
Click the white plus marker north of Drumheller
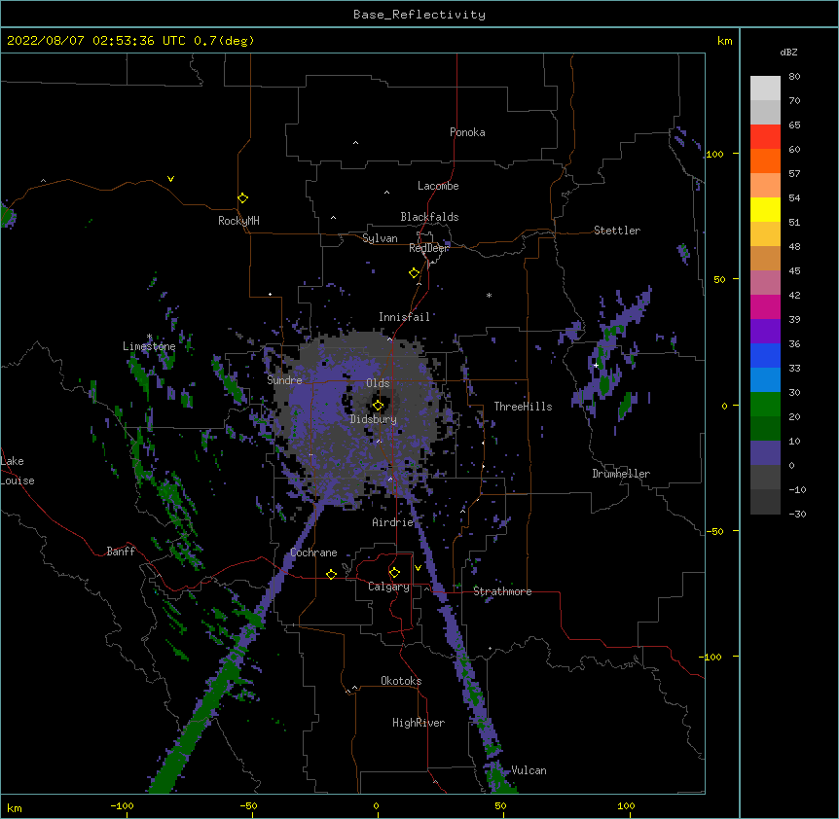coord(596,365)
